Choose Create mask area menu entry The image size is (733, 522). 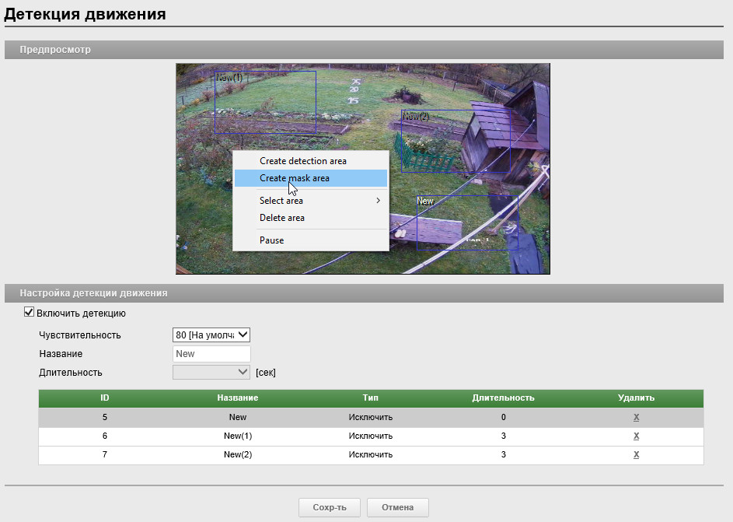click(x=310, y=178)
